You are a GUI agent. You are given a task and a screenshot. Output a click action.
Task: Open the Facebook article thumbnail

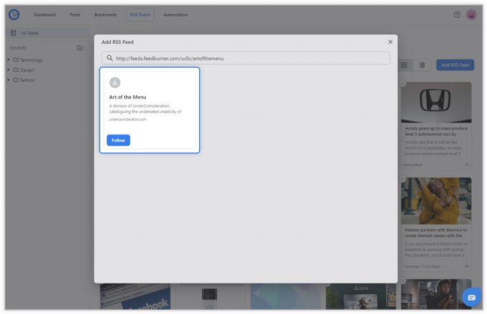click(135, 296)
